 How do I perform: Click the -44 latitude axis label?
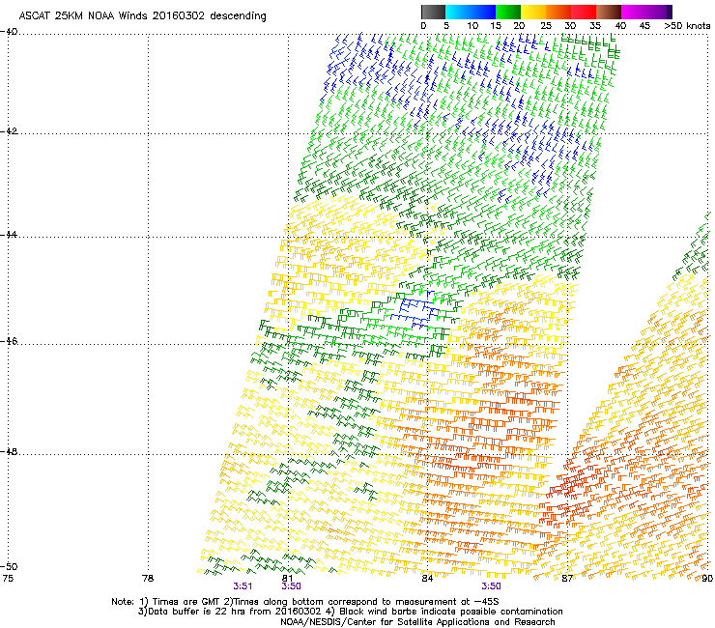click(x=9, y=235)
